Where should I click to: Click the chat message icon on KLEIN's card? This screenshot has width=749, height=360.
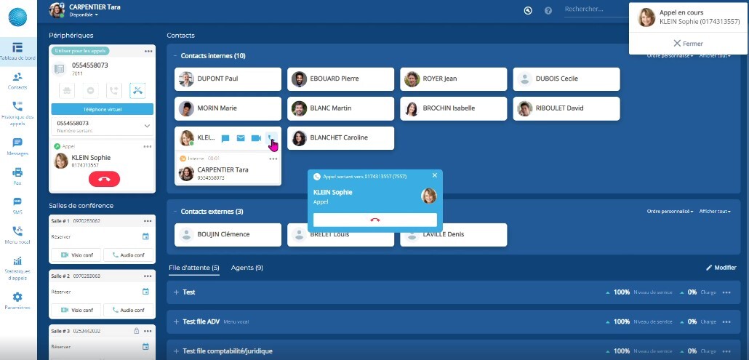tap(225, 138)
